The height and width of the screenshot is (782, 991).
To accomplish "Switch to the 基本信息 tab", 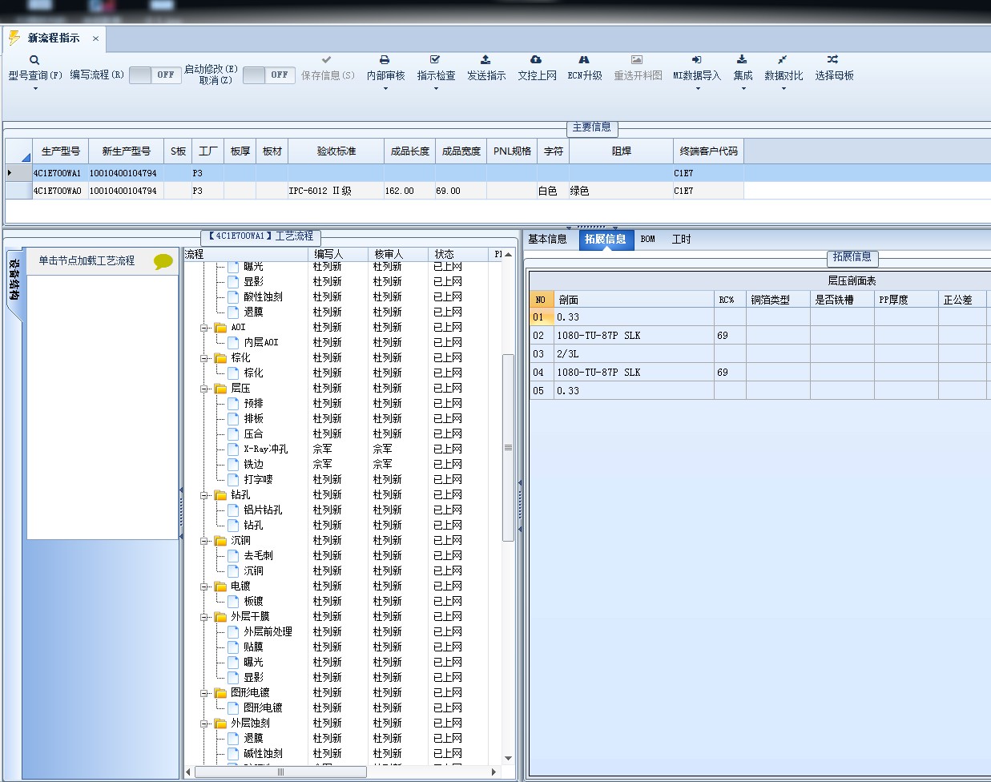I will click(548, 240).
